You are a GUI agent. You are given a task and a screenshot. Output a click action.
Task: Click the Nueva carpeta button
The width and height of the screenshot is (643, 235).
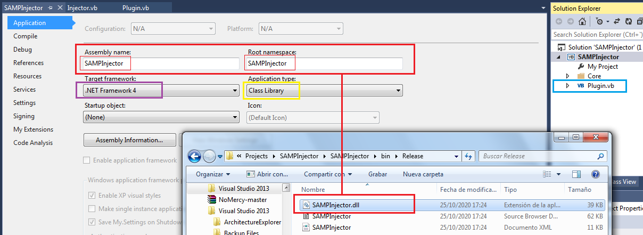423,174
